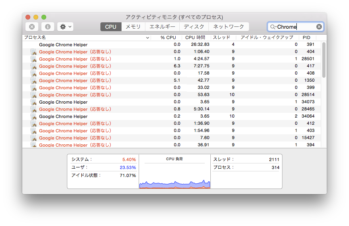Sort by プロセス名 column header
The image size is (349, 226).
(x=87, y=37)
